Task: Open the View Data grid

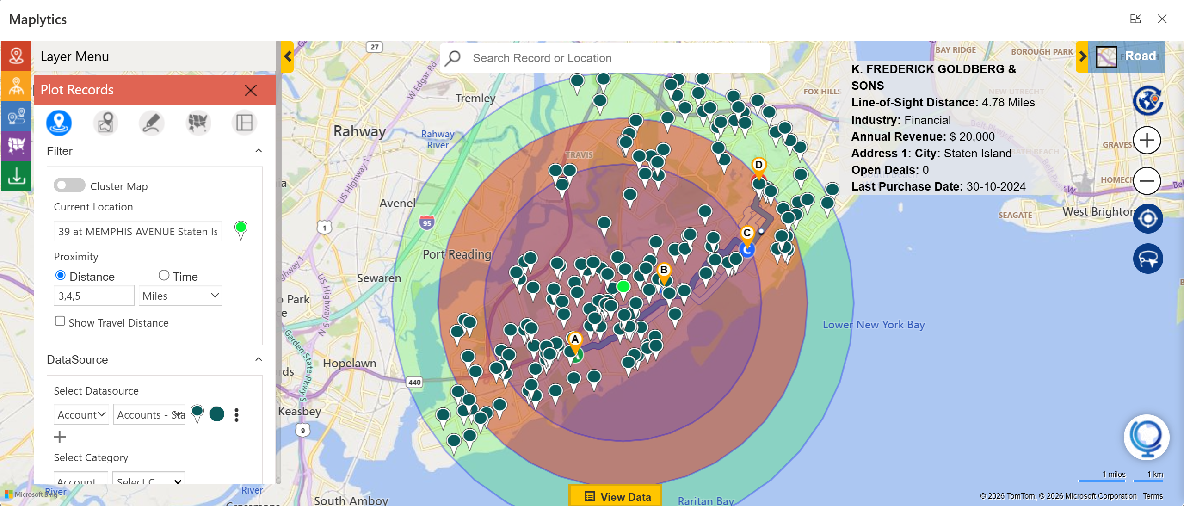Action: point(615,496)
